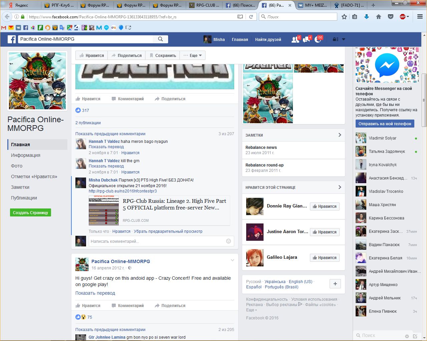Open the Firefox hamburger menu
The height and width of the screenshot is (341, 427).
click(420, 17)
